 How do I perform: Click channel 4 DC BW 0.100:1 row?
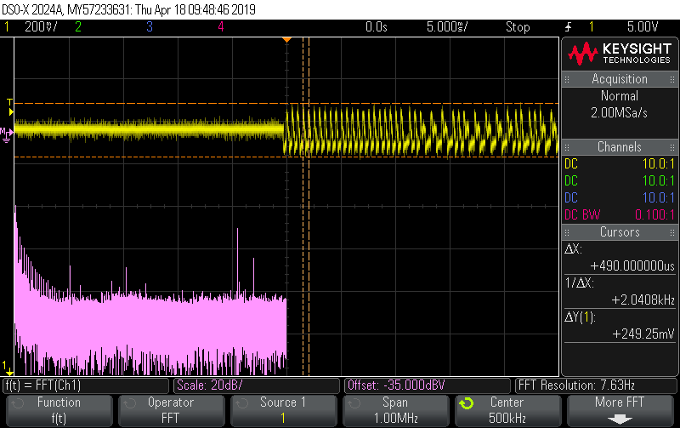coord(620,215)
